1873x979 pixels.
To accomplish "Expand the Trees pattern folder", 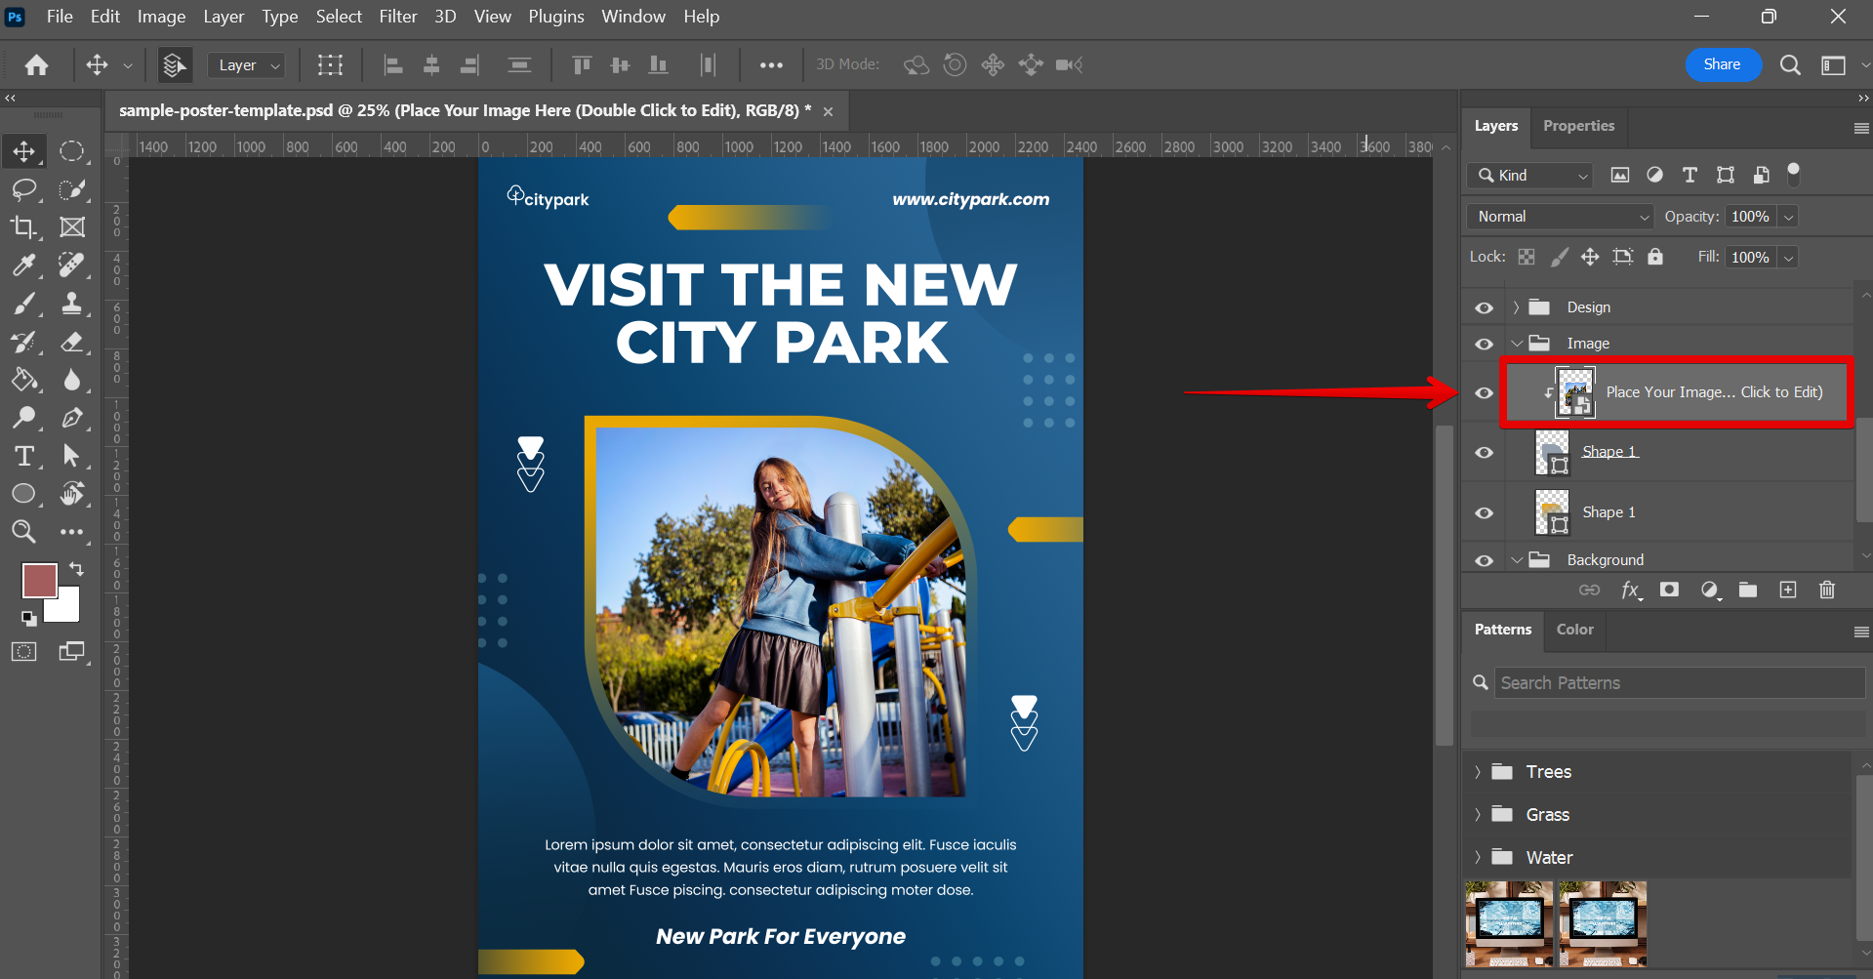I will click(x=1478, y=772).
